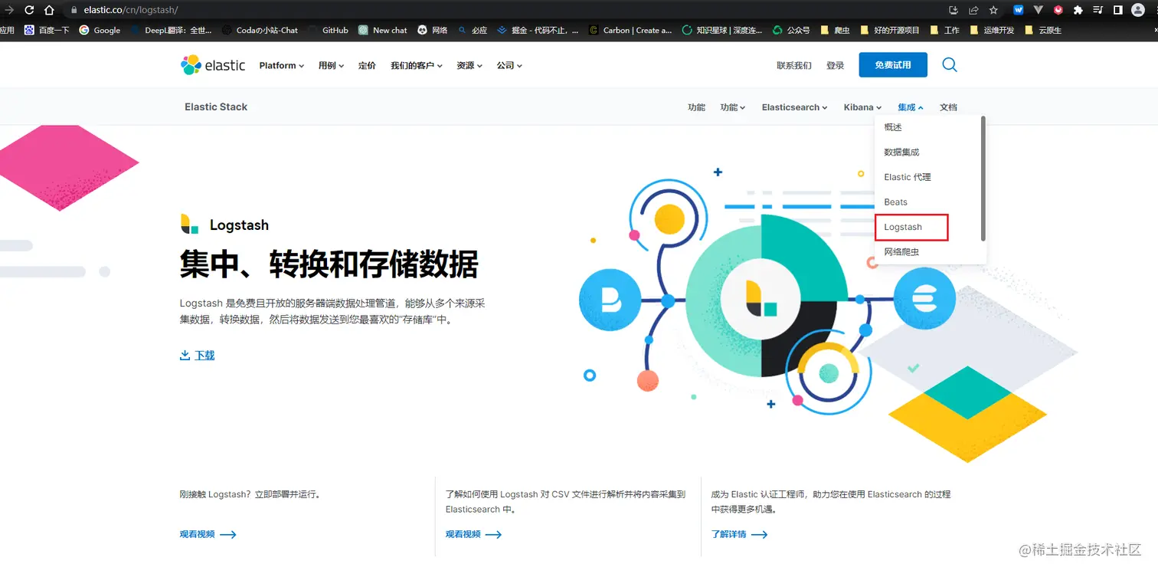1158x574 pixels.
Task: Click 观看视频 under CSV 文件 section
Action: point(473,534)
